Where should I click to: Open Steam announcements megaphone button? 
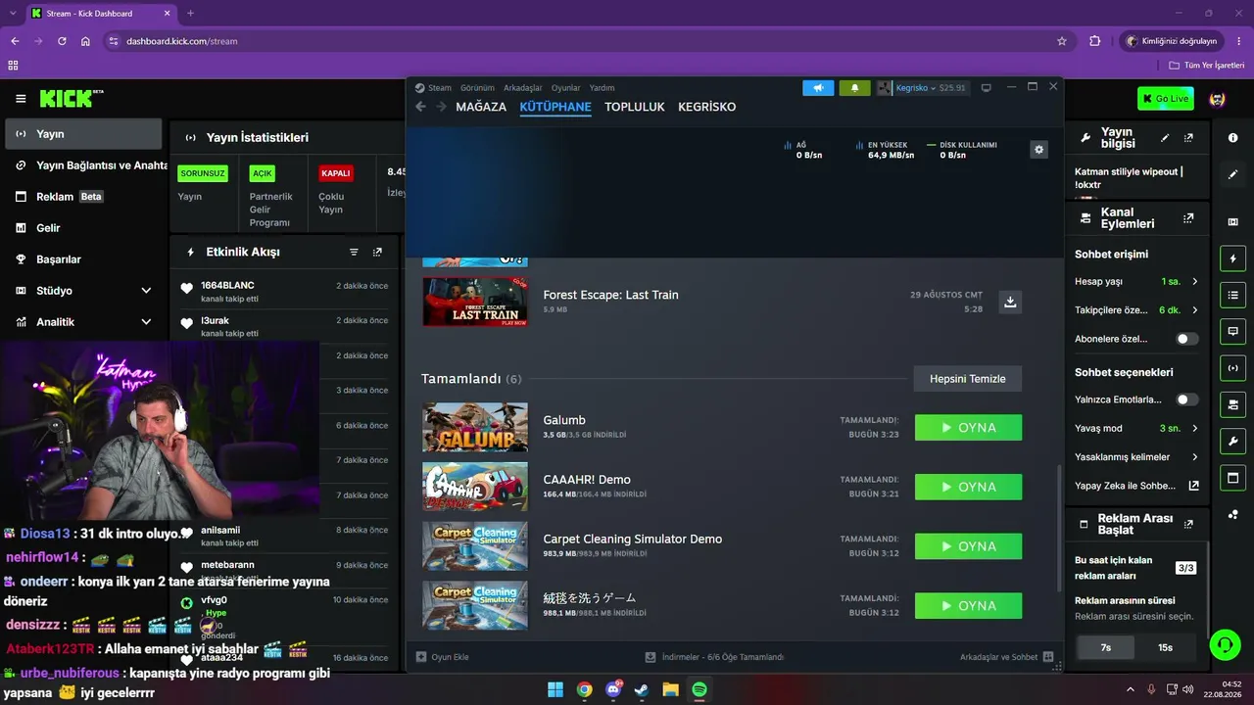point(818,88)
